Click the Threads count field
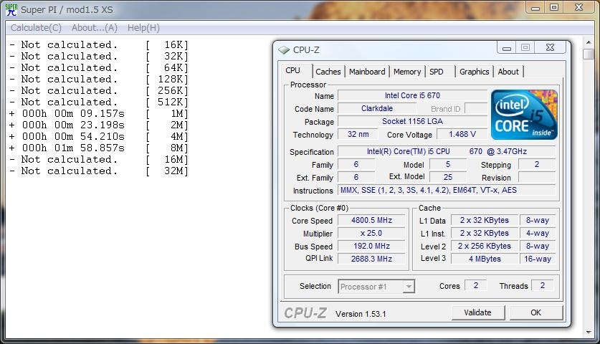 [x=542, y=285]
